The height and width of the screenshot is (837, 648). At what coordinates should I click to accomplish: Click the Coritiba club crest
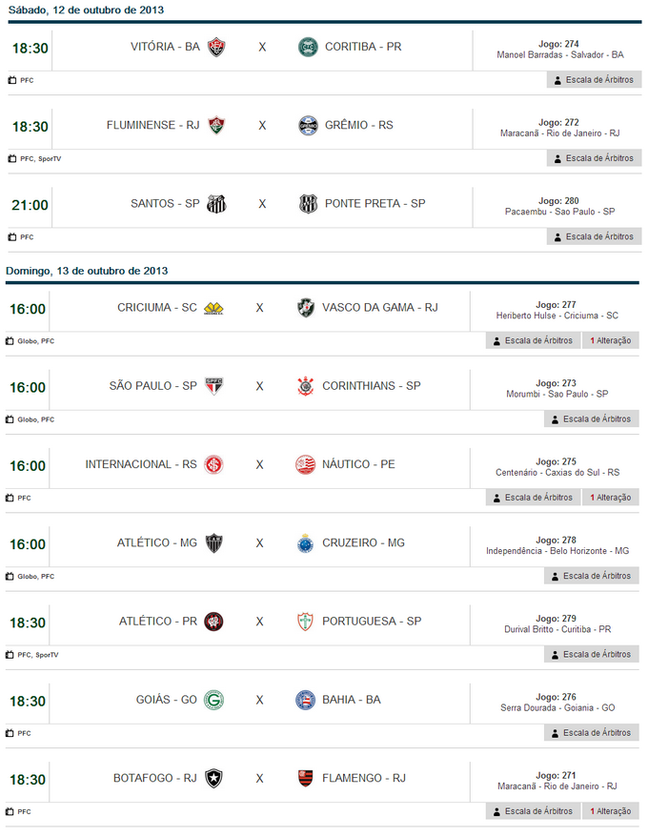point(307,47)
